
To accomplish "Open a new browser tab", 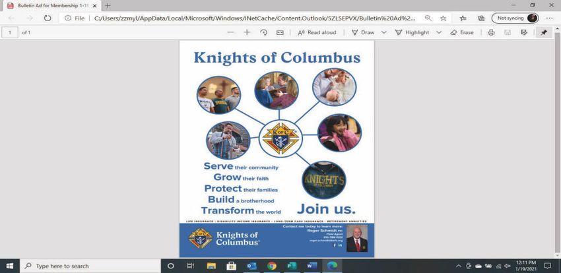I will coord(108,6).
